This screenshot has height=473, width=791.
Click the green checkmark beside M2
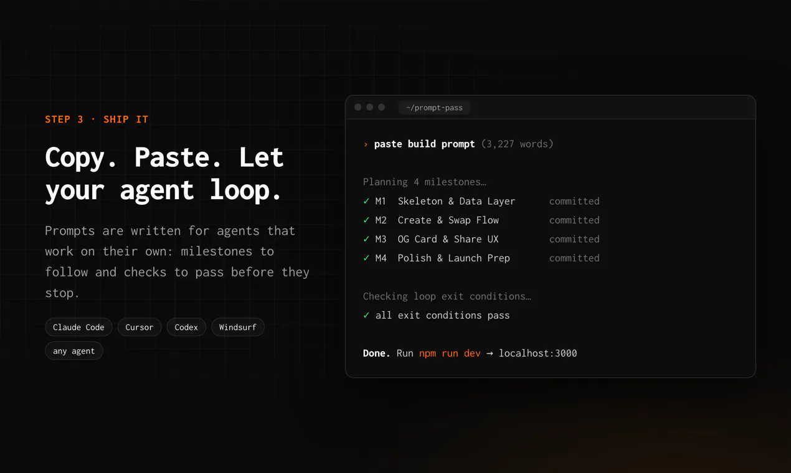coord(366,220)
